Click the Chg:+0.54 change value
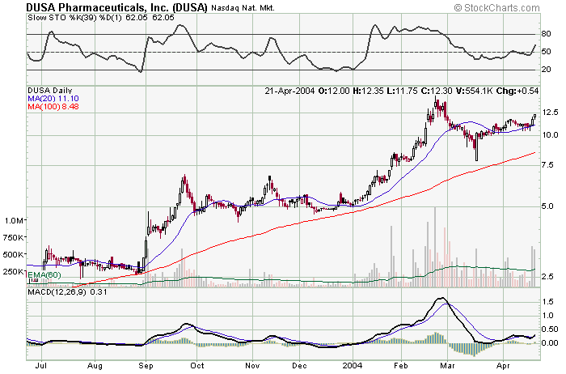This screenshot has width=566, height=374. pos(517,91)
